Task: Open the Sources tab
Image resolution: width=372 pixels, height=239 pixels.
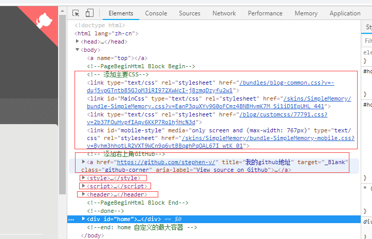Action: click(x=190, y=13)
